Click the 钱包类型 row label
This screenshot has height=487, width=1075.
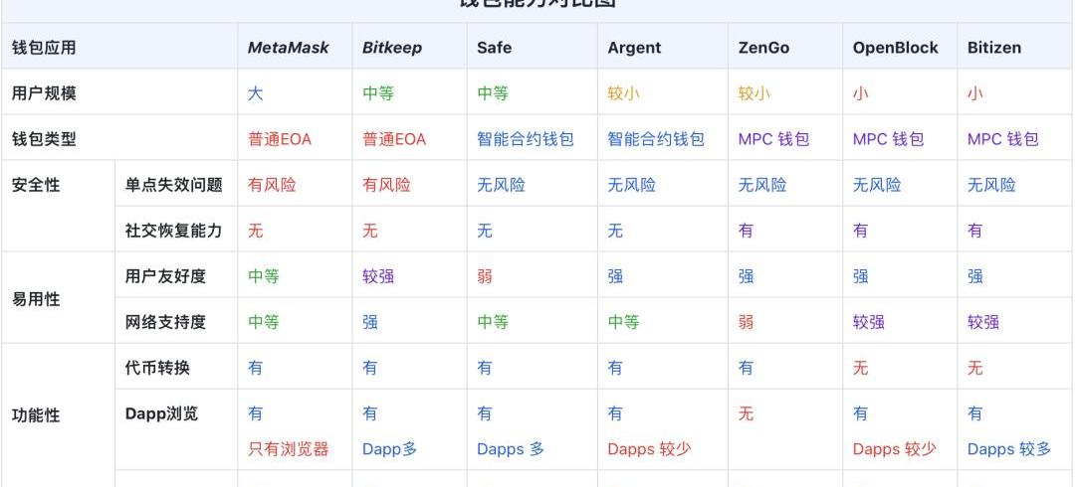[44, 139]
